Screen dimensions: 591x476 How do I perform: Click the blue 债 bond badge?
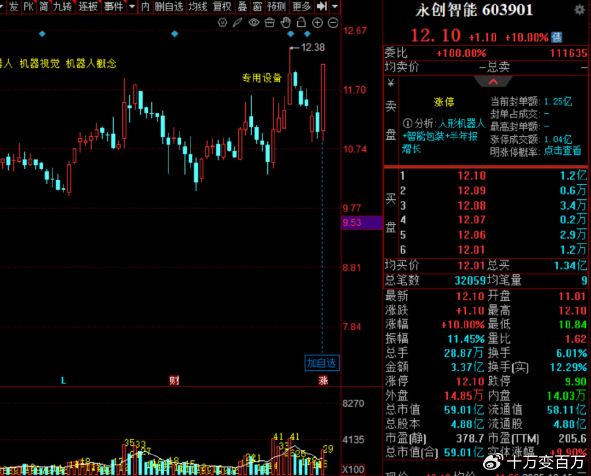(557, 37)
